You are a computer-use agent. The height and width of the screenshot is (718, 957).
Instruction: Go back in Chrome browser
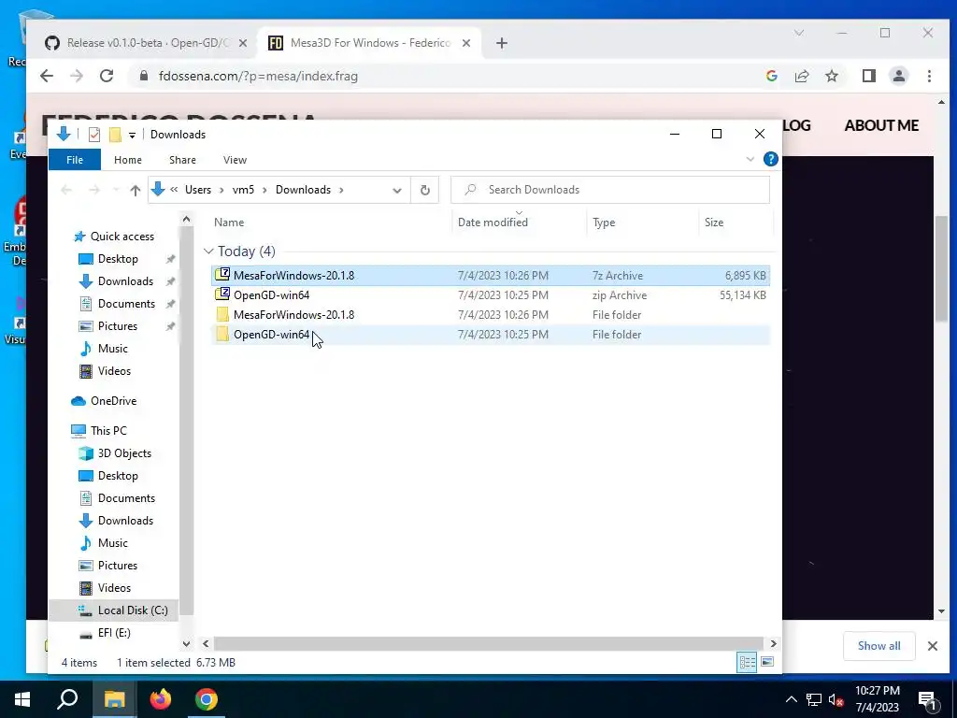click(x=47, y=76)
